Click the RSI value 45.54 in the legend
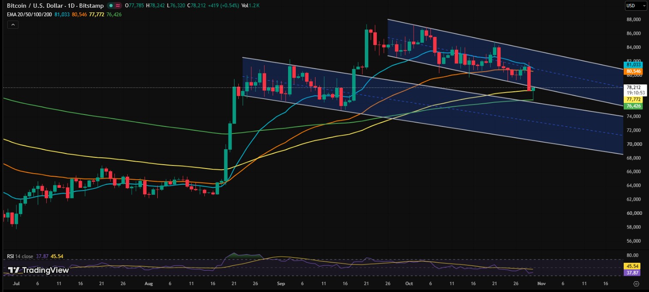Image resolution: width=649 pixels, height=292 pixels. coord(56,256)
